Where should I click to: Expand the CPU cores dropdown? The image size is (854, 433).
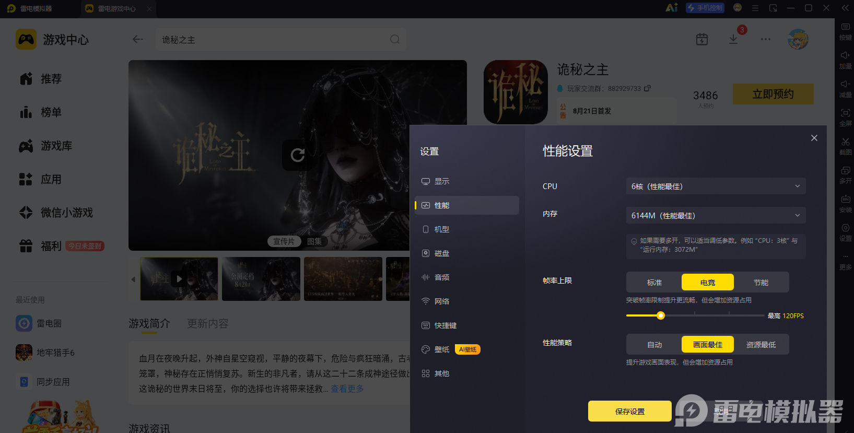click(716, 186)
